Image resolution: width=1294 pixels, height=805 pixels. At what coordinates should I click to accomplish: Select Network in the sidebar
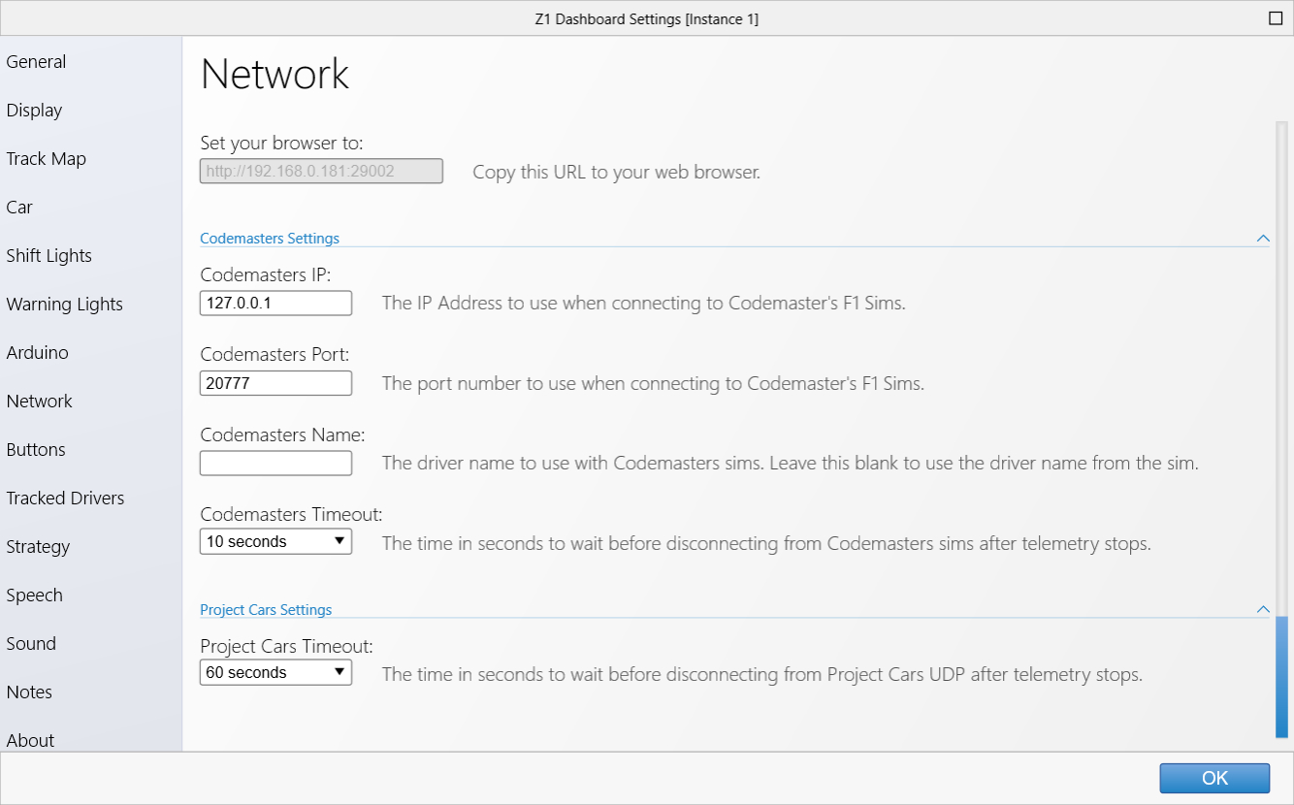[39, 402]
